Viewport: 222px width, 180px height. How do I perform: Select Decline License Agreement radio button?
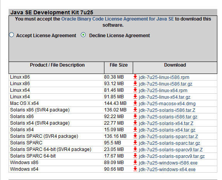(83, 35)
